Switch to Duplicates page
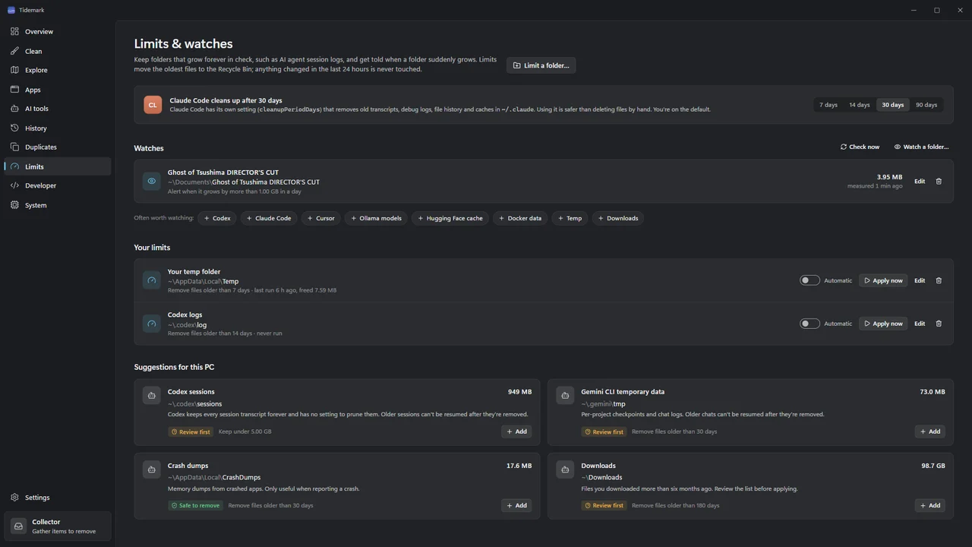This screenshot has height=547, width=972. pos(58,147)
